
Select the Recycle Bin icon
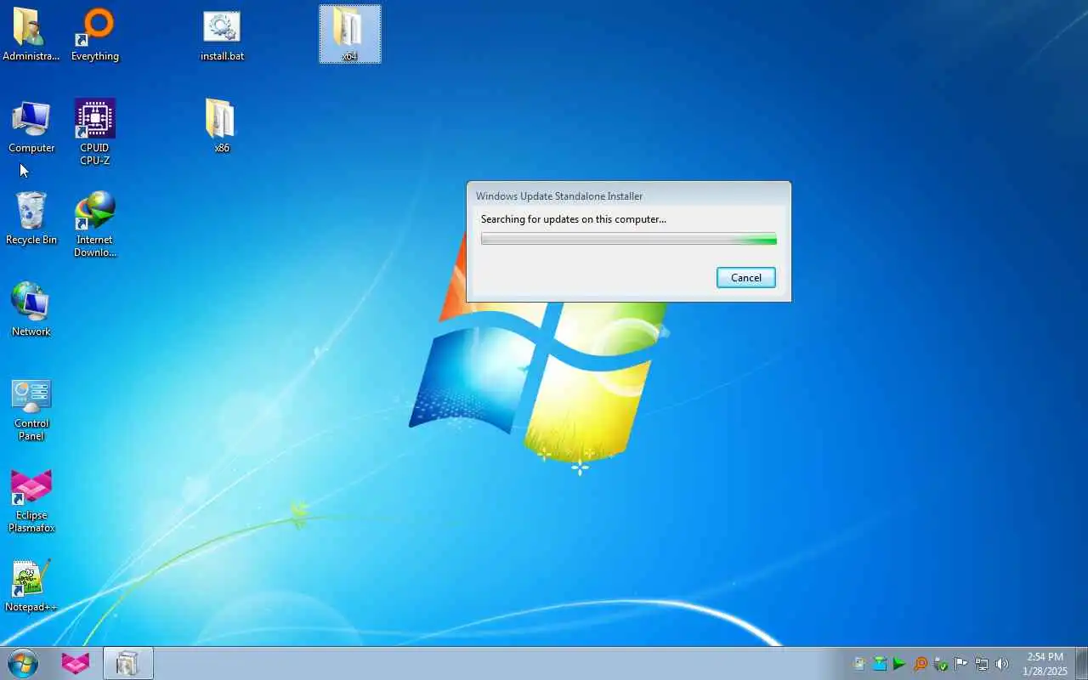(x=31, y=218)
